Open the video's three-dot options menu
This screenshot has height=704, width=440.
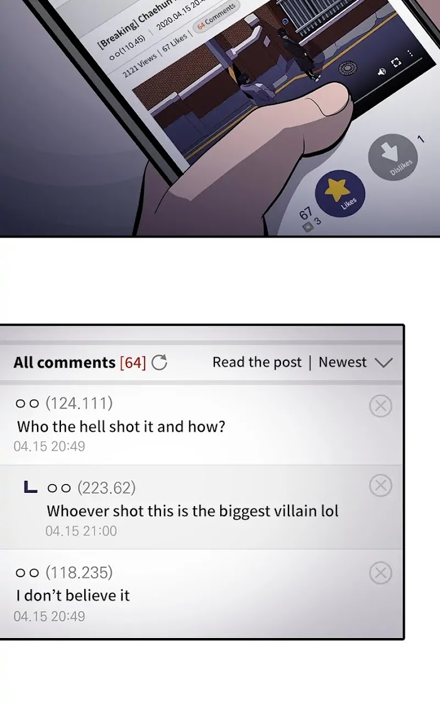[x=409, y=53]
